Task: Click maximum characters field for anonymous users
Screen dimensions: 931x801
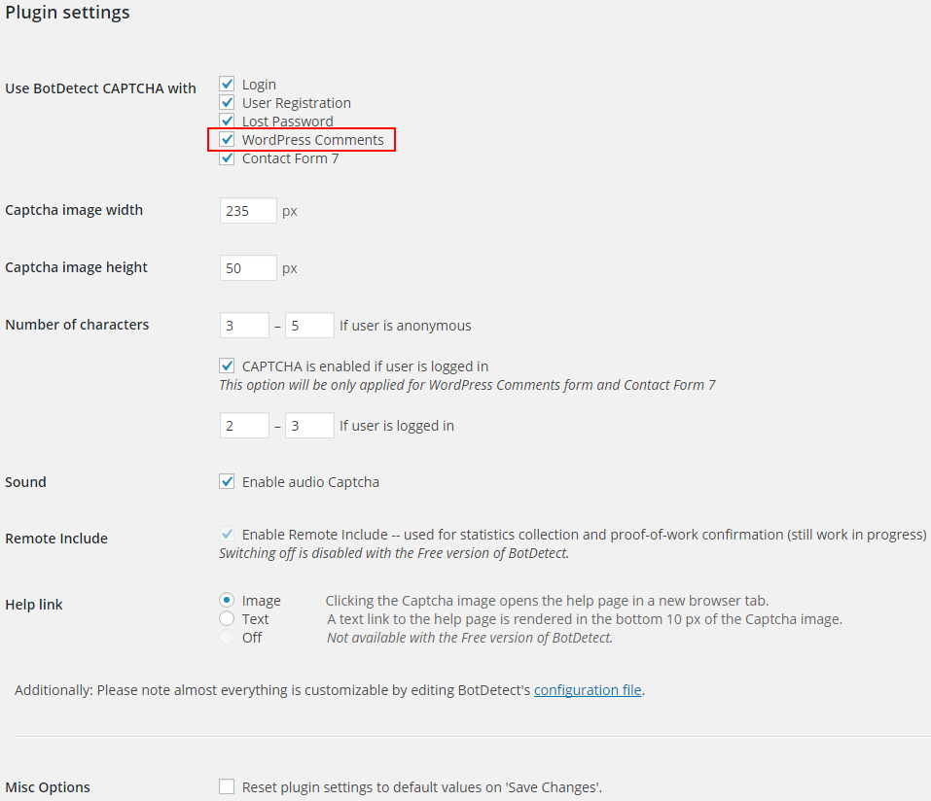Action: pyautogui.click(x=309, y=326)
